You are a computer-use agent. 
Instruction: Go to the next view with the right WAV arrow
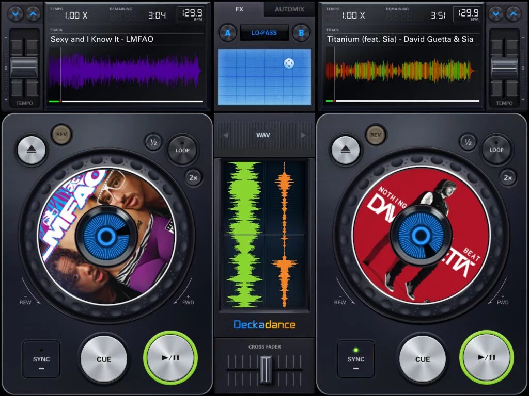point(303,135)
